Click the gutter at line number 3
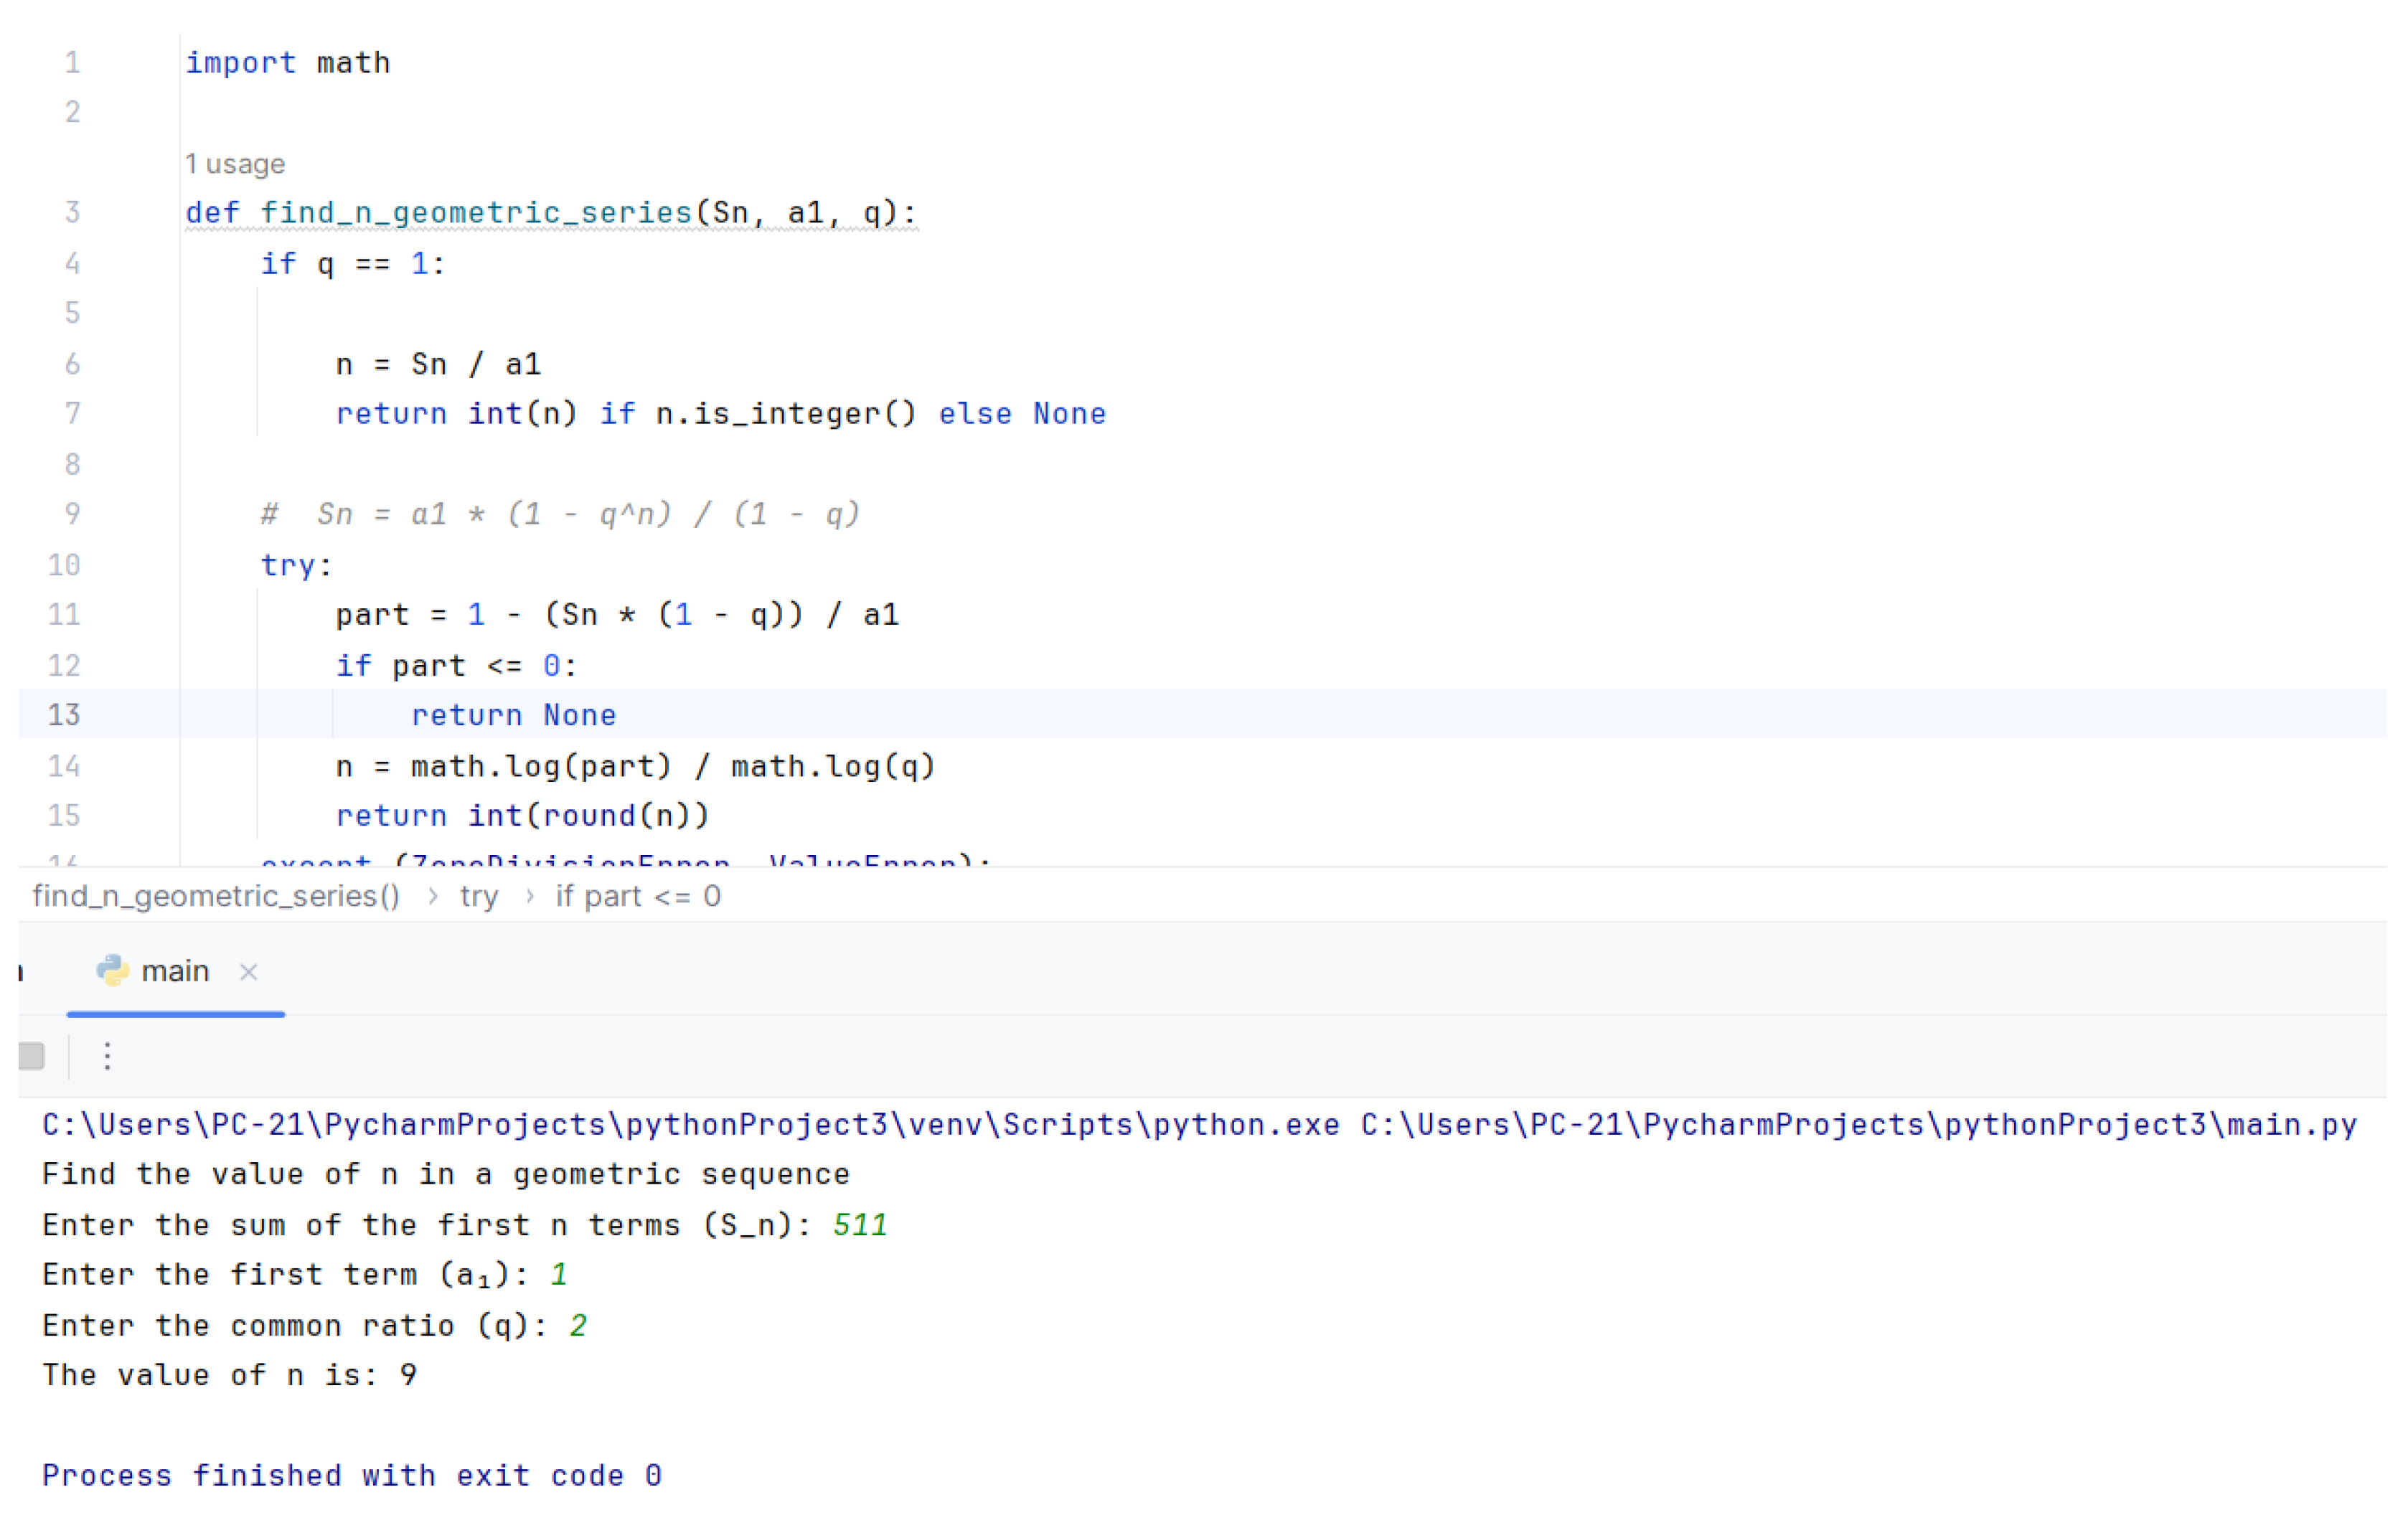Image resolution: width=2408 pixels, height=1515 pixels. [72, 213]
